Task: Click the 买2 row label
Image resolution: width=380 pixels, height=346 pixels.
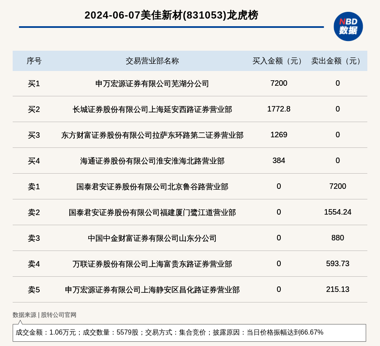Action: pos(34,109)
